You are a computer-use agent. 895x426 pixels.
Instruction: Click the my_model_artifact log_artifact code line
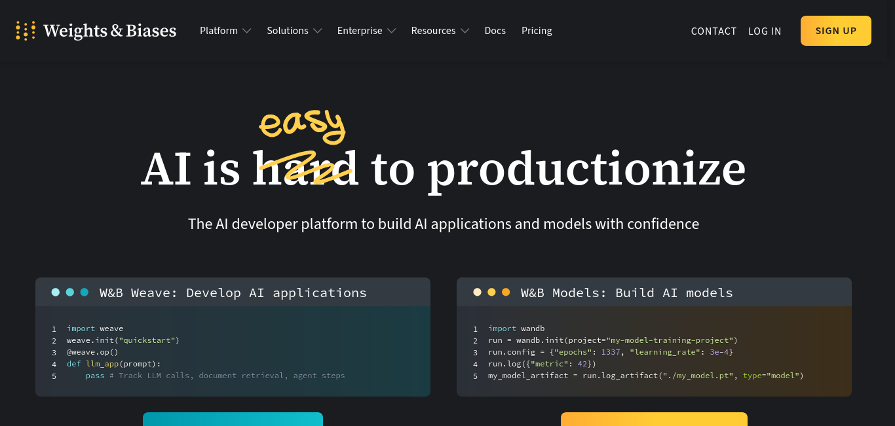(x=645, y=376)
